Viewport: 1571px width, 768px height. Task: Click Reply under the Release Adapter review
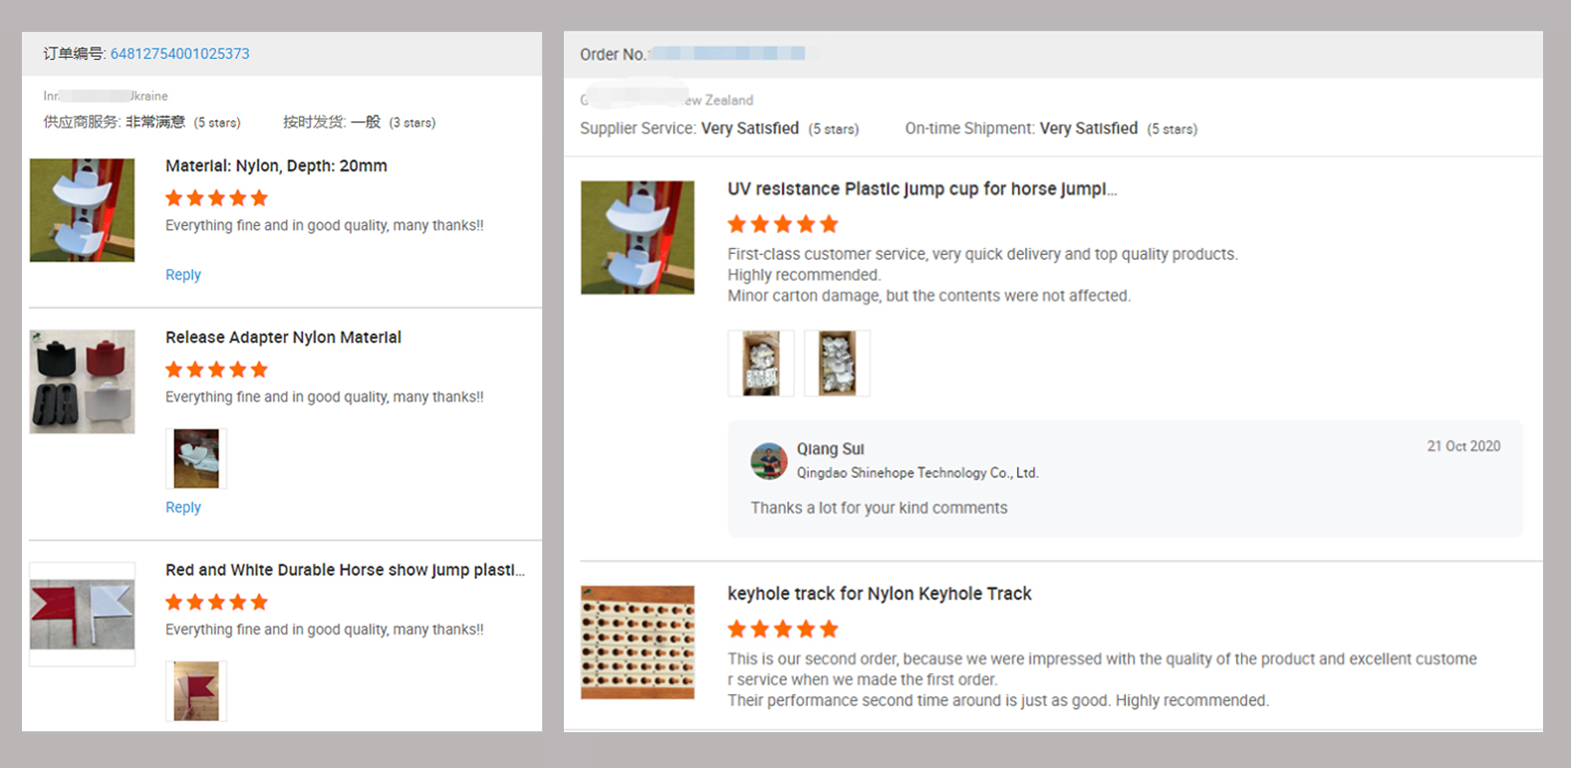pyautogui.click(x=183, y=507)
